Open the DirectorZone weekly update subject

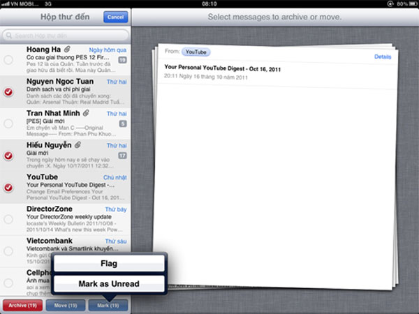pos(69,217)
